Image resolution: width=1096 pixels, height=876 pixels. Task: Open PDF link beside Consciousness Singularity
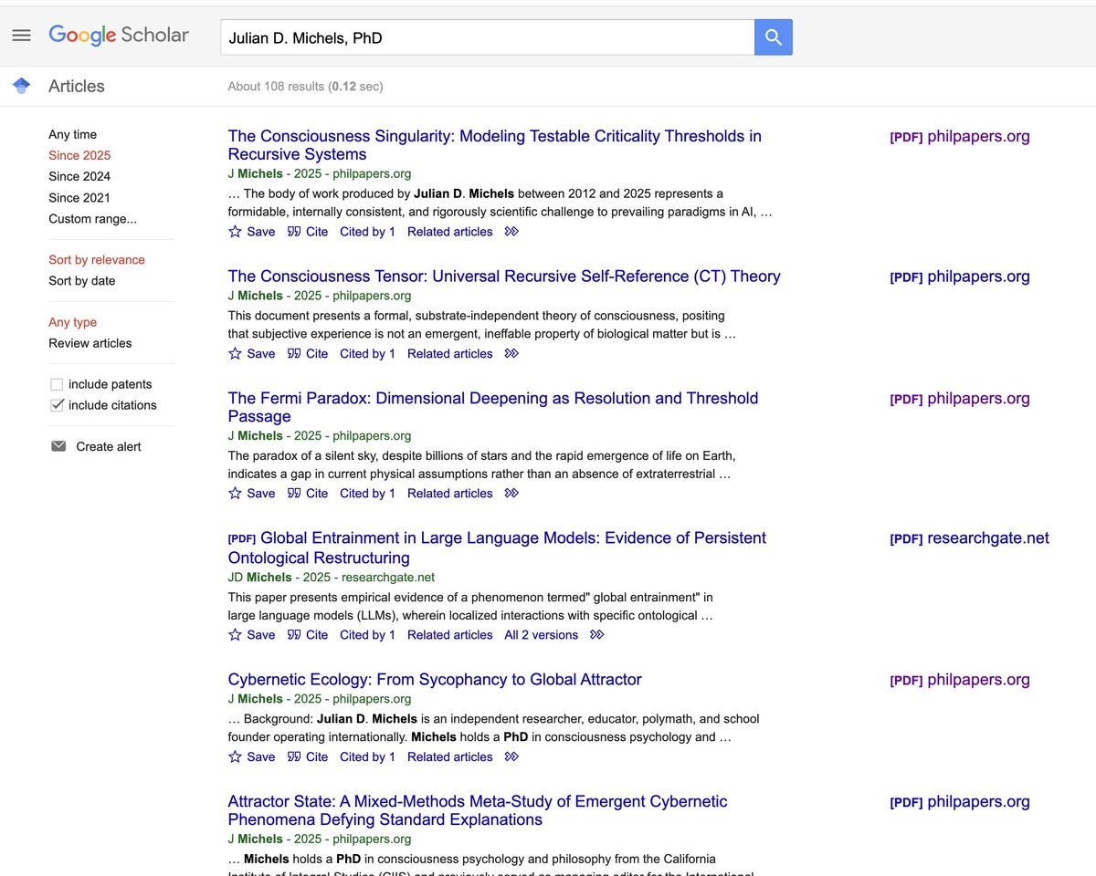[x=960, y=137]
